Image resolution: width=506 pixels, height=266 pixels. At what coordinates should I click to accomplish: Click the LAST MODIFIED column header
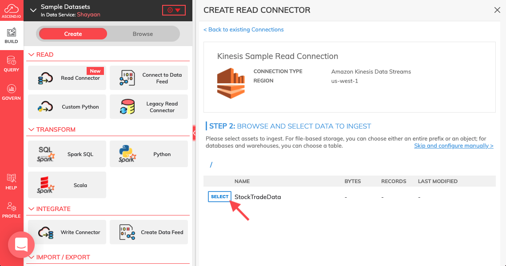point(438,181)
